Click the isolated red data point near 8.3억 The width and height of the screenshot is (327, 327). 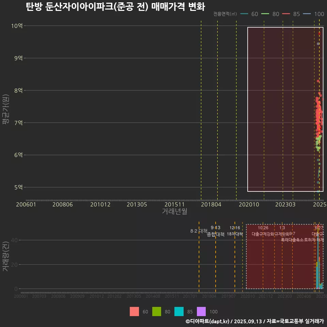tap(318, 81)
